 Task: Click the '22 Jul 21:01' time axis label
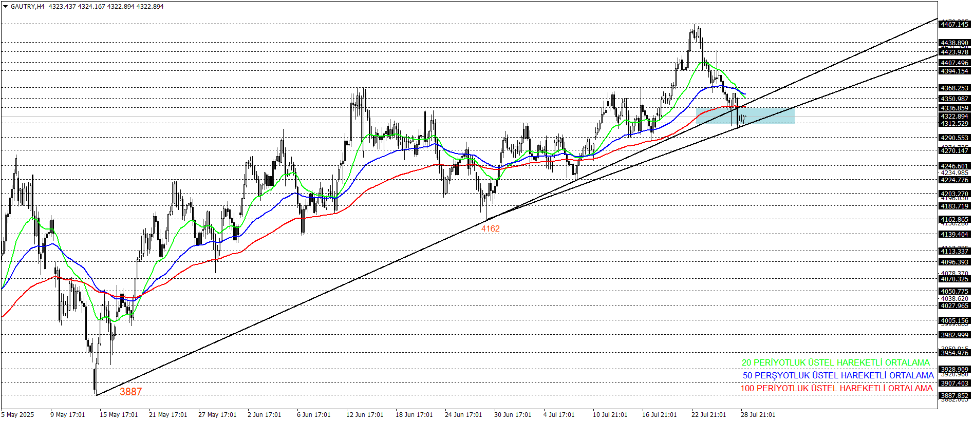coord(709,415)
